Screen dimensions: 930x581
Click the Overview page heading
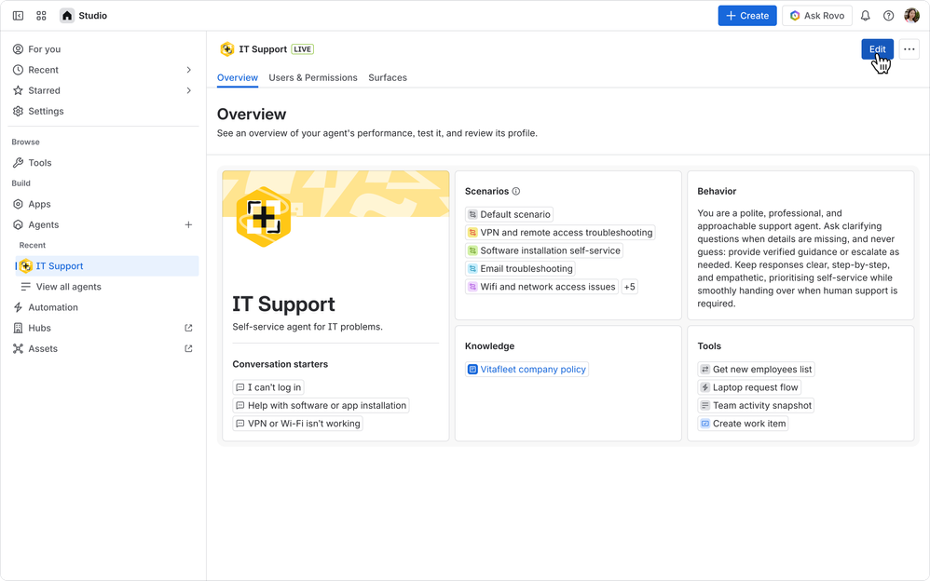tap(252, 114)
